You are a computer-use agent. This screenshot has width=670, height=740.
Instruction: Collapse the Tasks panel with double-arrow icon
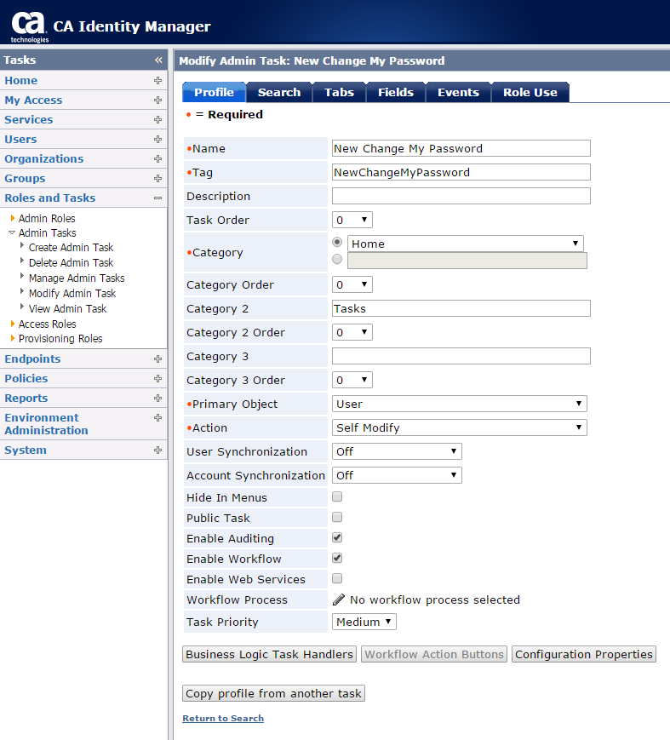tap(157, 60)
